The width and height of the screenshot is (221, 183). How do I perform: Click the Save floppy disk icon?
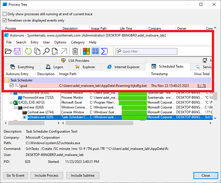coord(17,51)
